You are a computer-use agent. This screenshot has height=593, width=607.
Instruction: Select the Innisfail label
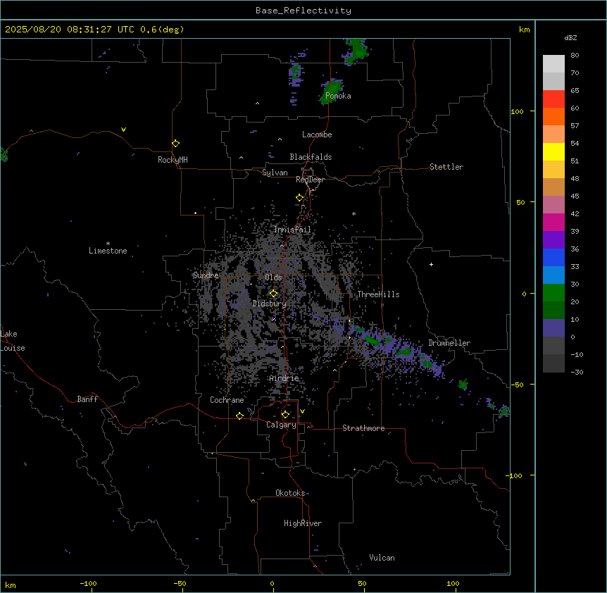click(x=292, y=230)
